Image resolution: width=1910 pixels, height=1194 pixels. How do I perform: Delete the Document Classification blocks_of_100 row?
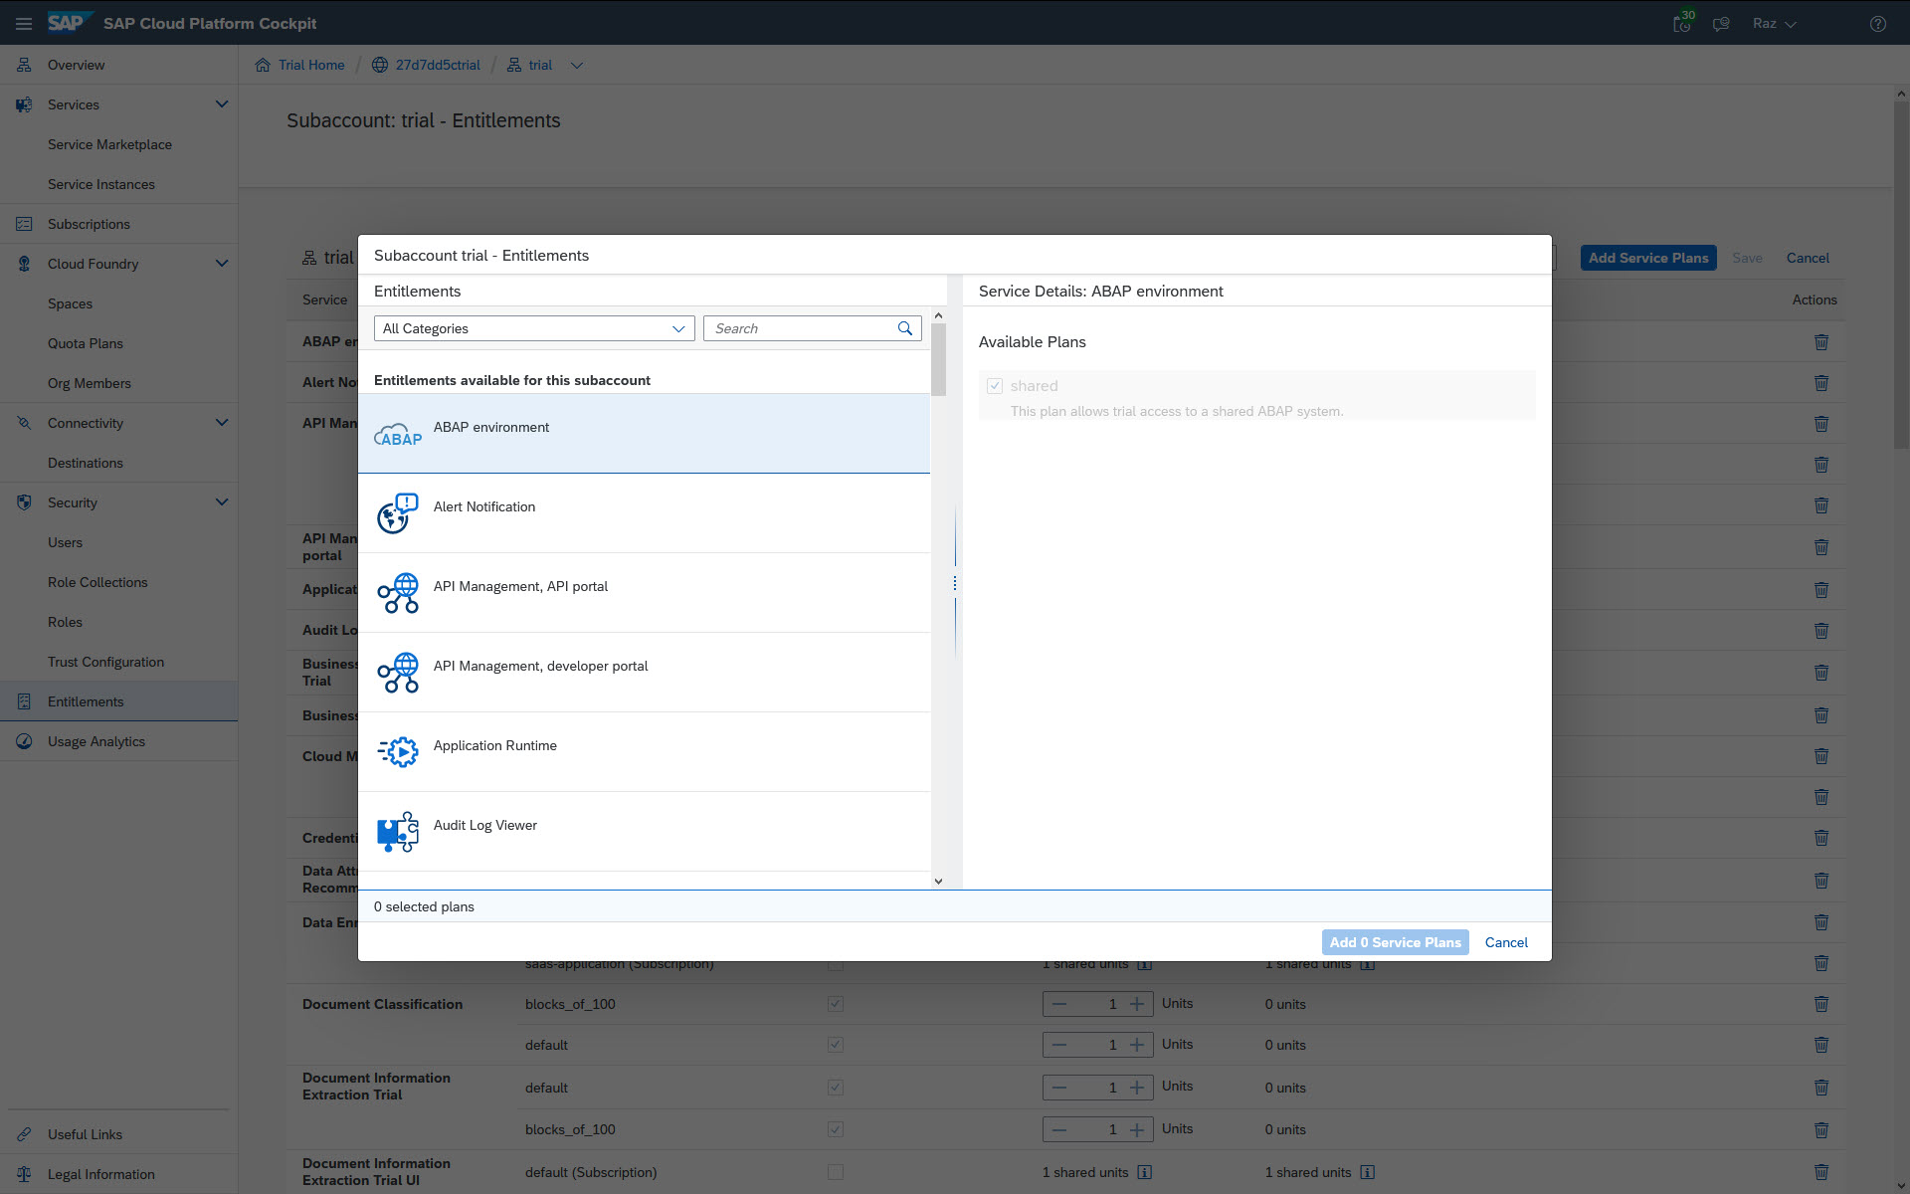1821,1004
